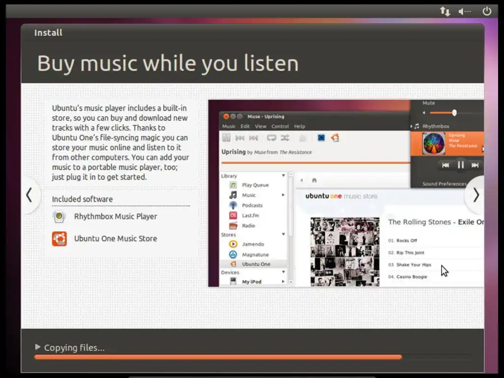Screen dimensions: 504x378
Task: Click the volume slider knob in sound menu
Action: click(x=454, y=113)
